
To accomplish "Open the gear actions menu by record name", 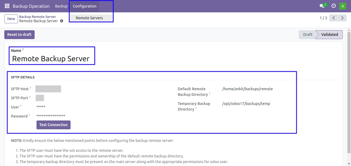I will coord(62,21).
